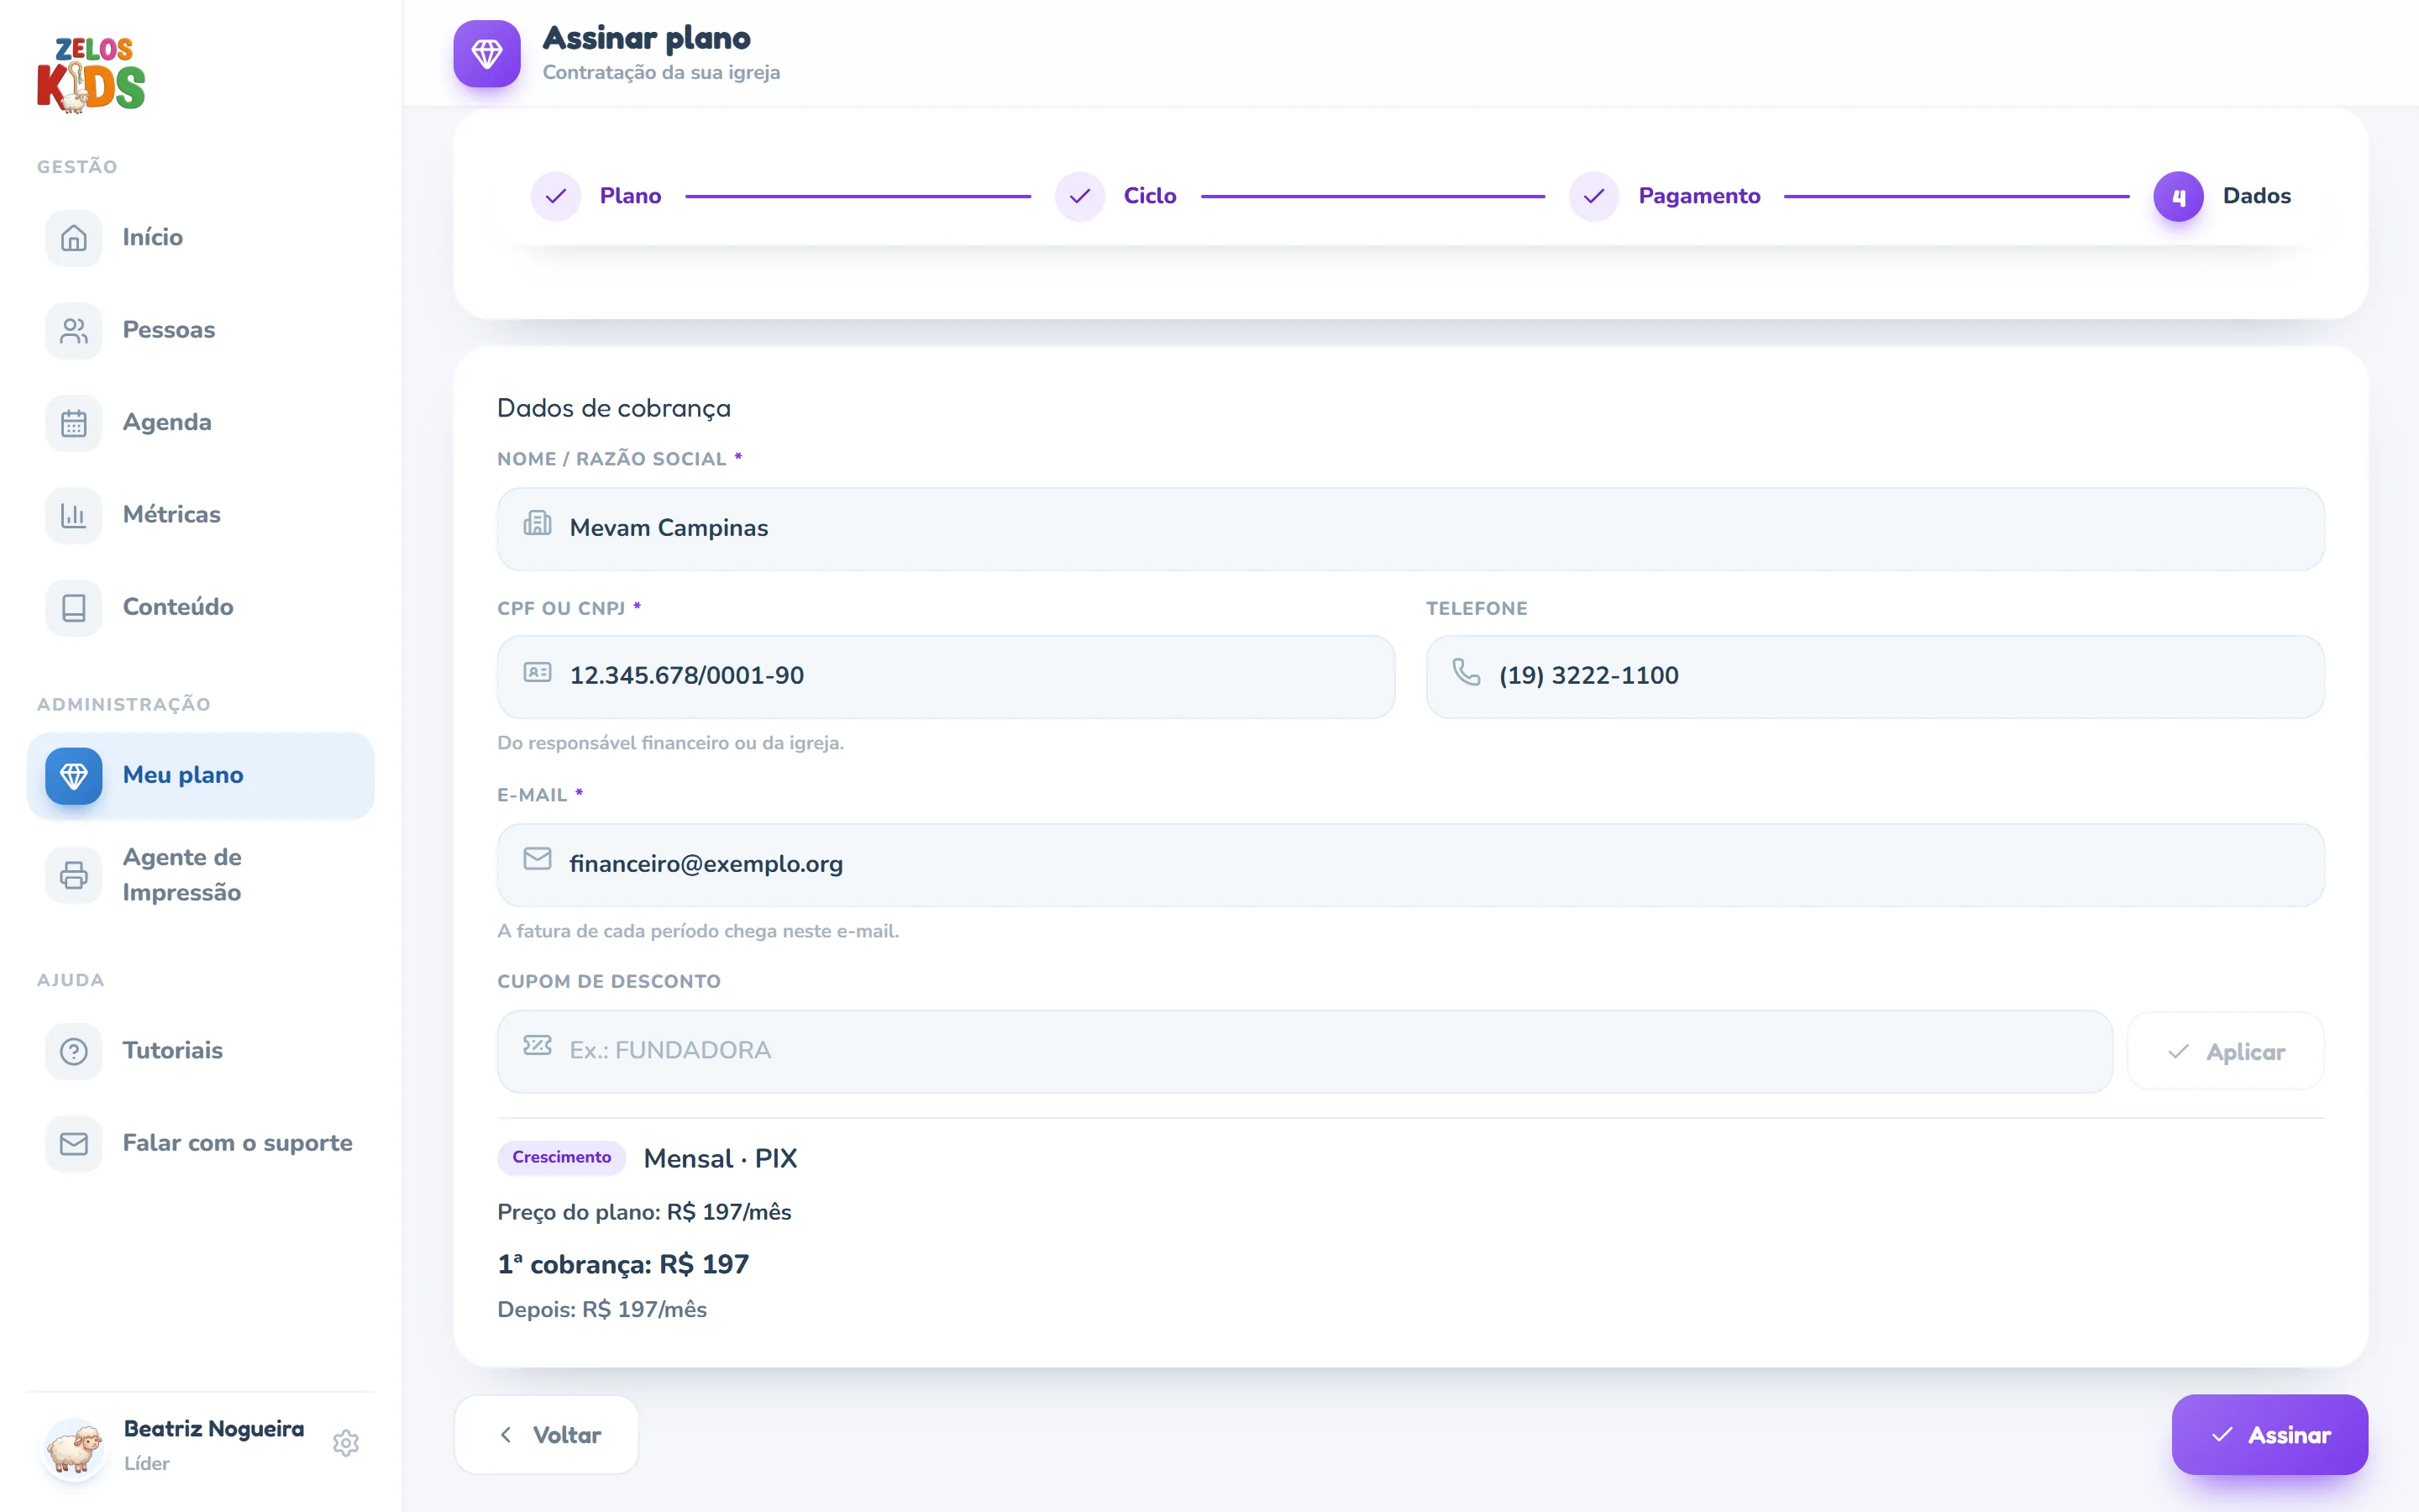The height and width of the screenshot is (1512, 2419).
Task: Click the Início home icon
Action: click(74, 238)
